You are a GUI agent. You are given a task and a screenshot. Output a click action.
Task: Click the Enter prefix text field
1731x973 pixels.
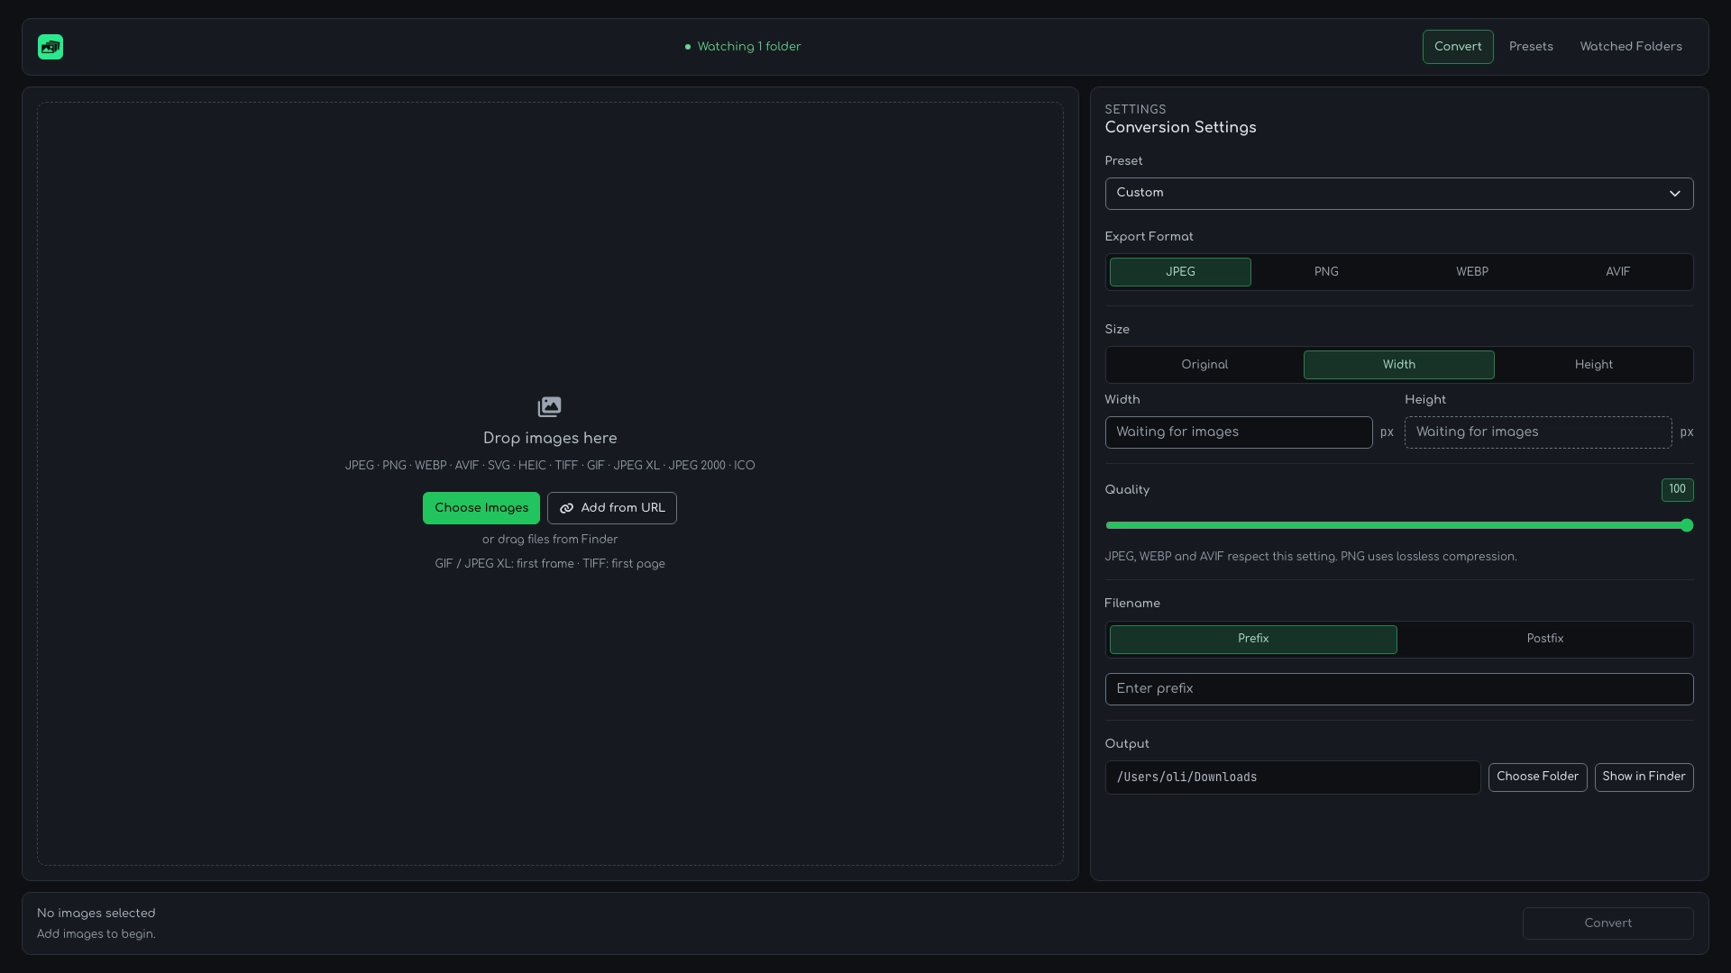1399,689
